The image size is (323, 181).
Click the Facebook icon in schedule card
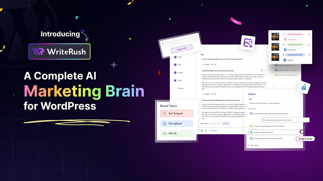(285, 50)
